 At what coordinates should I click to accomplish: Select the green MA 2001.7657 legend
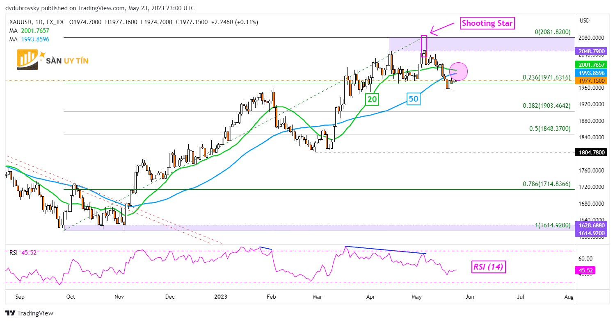tap(29, 30)
